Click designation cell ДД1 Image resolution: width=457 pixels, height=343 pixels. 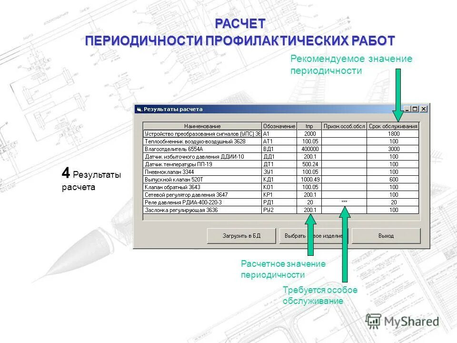(x=279, y=157)
